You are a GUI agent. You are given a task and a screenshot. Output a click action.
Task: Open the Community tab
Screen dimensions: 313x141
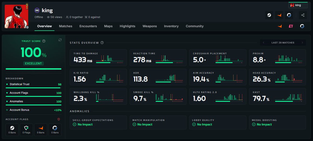click(x=195, y=26)
